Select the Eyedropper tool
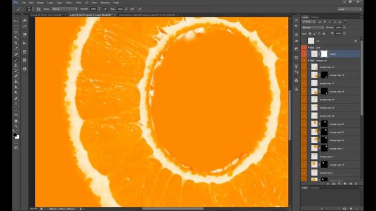Screen dimensions: 376x211 tap(16, 49)
